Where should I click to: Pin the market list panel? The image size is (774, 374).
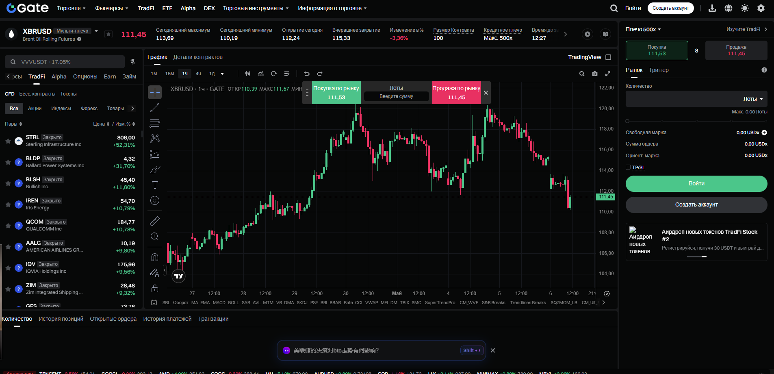point(132,62)
